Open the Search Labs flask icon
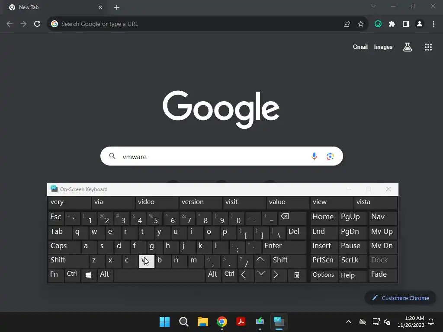443x332 pixels. (408, 47)
